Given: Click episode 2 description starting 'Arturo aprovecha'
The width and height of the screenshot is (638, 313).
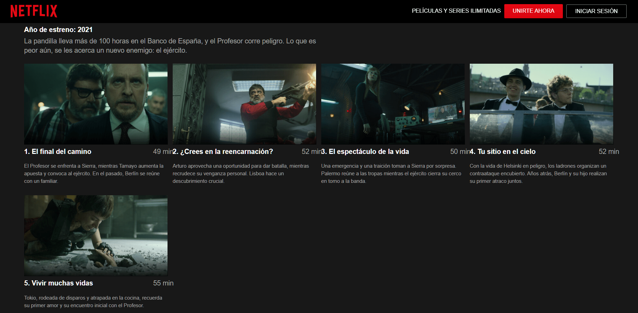Looking at the screenshot, I should coord(241,174).
